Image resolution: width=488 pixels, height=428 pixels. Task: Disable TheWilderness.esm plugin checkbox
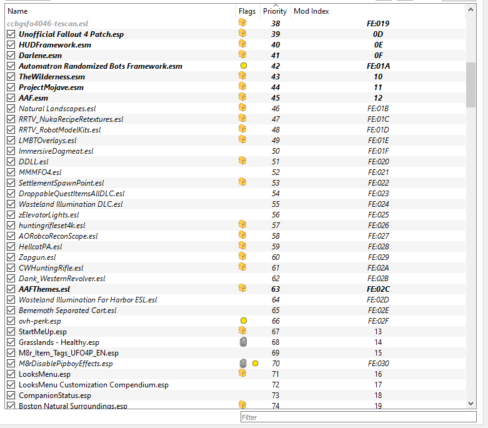coord(11,77)
